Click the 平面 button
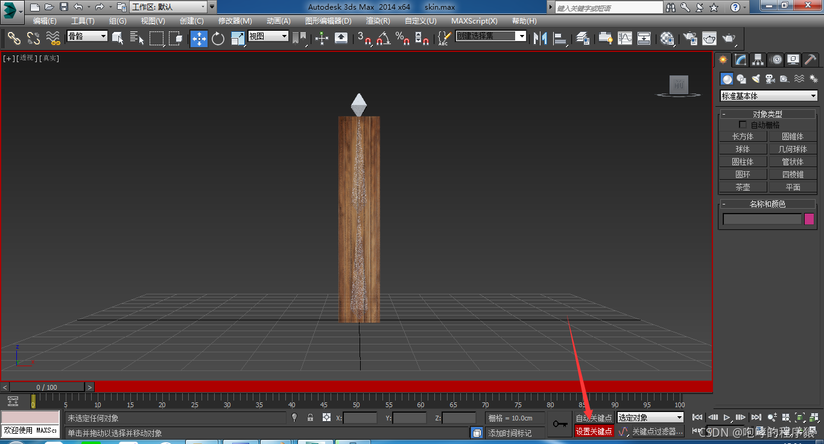This screenshot has width=824, height=444. coord(793,187)
